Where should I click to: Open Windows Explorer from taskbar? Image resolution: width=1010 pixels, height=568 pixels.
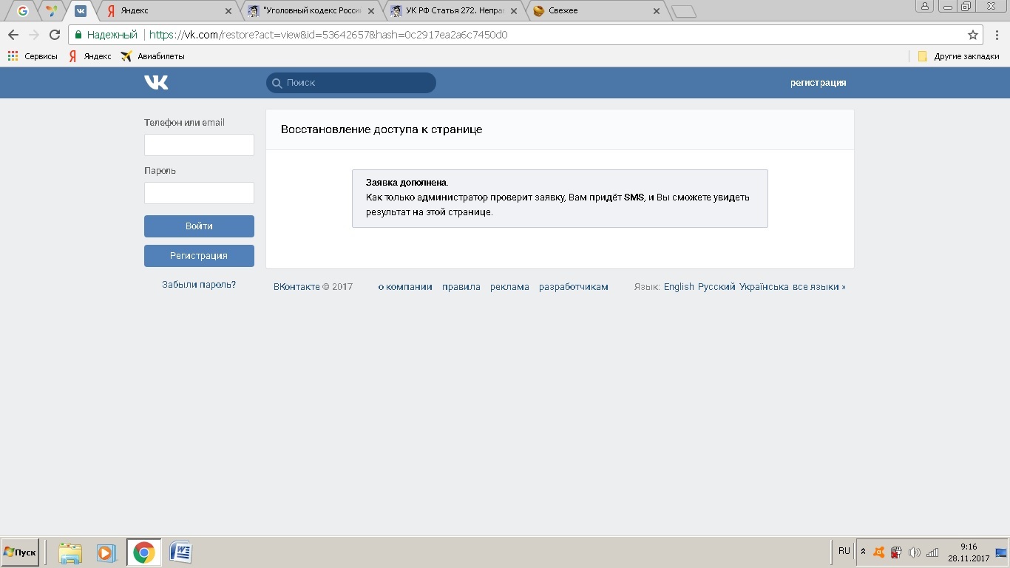tap(70, 552)
